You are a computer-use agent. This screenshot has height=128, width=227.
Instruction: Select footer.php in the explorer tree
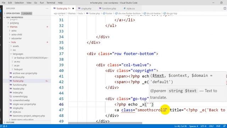(18, 81)
